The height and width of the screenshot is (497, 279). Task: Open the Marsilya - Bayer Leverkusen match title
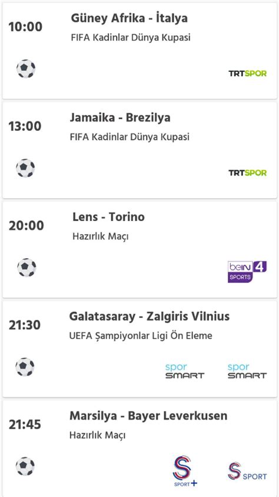click(148, 416)
